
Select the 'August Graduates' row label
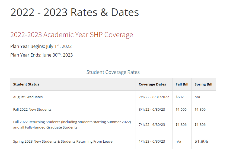28,97
